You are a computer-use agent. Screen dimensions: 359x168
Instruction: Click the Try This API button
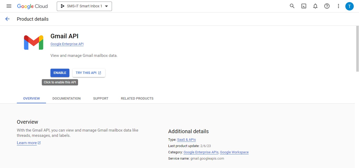[x=89, y=73]
